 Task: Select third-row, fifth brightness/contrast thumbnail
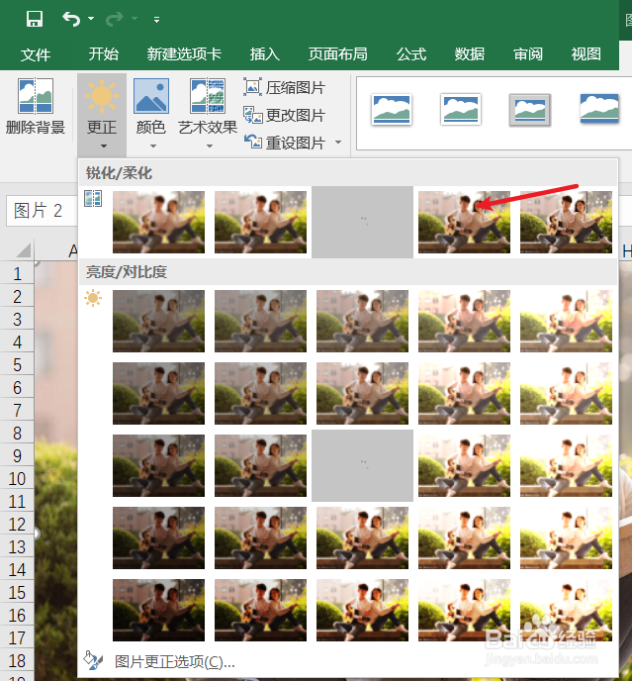tap(567, 465)
